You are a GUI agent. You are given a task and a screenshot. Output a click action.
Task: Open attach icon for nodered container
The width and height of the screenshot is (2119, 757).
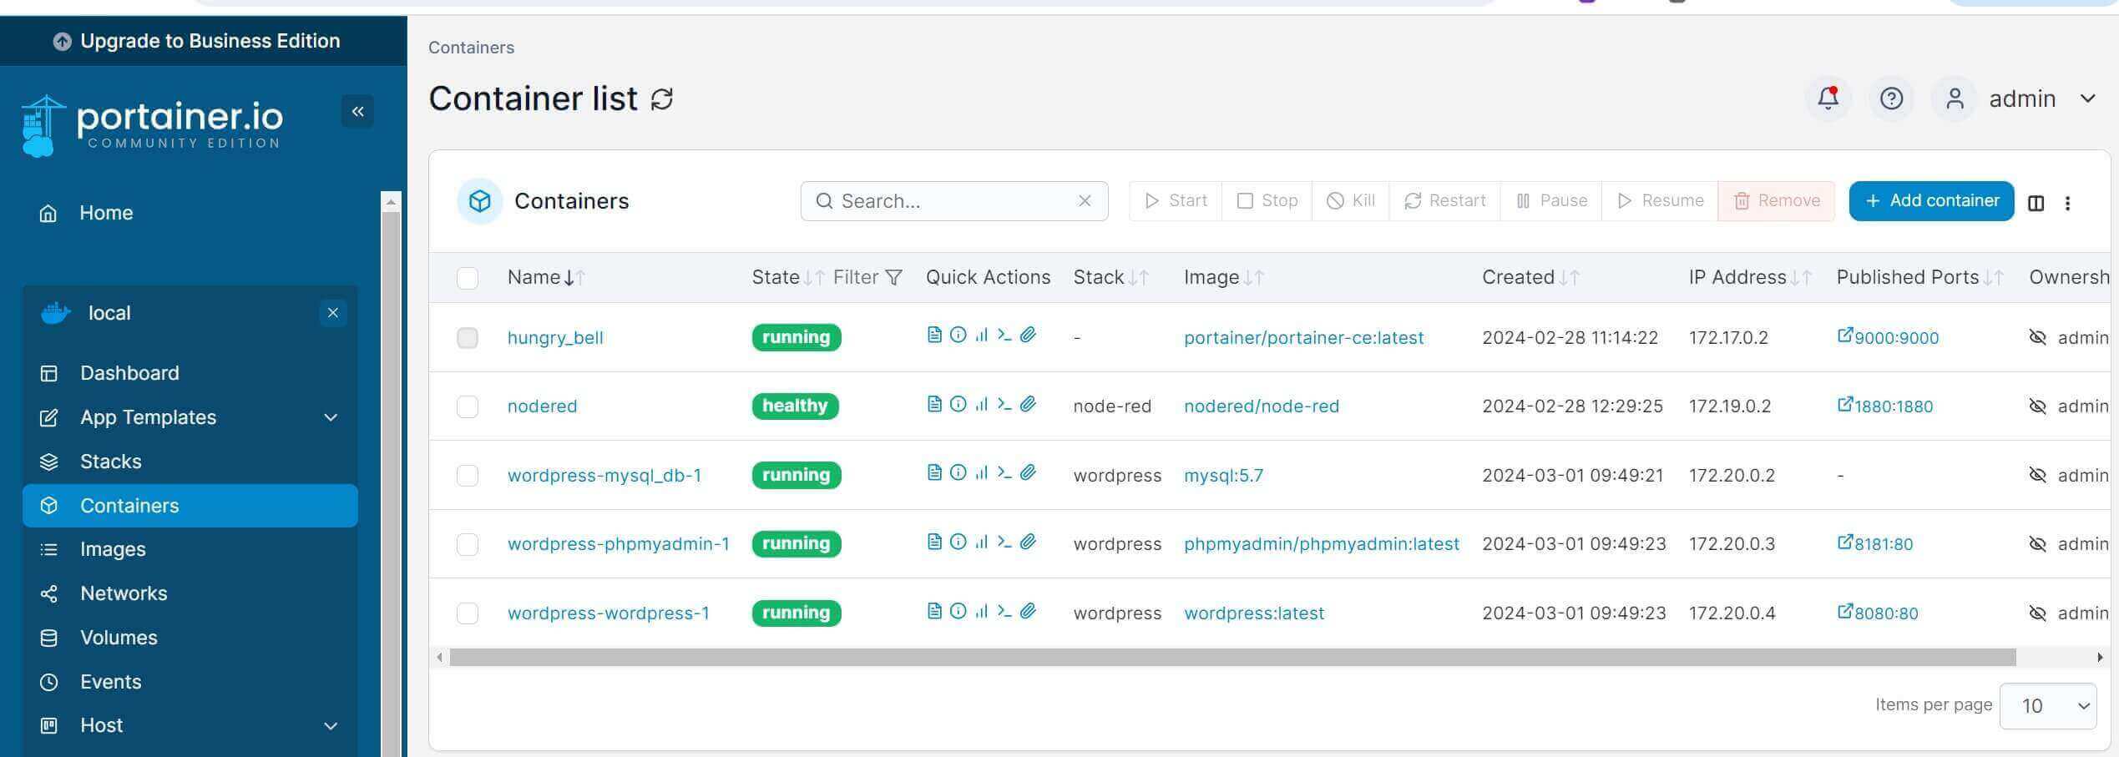[1028, 404]
